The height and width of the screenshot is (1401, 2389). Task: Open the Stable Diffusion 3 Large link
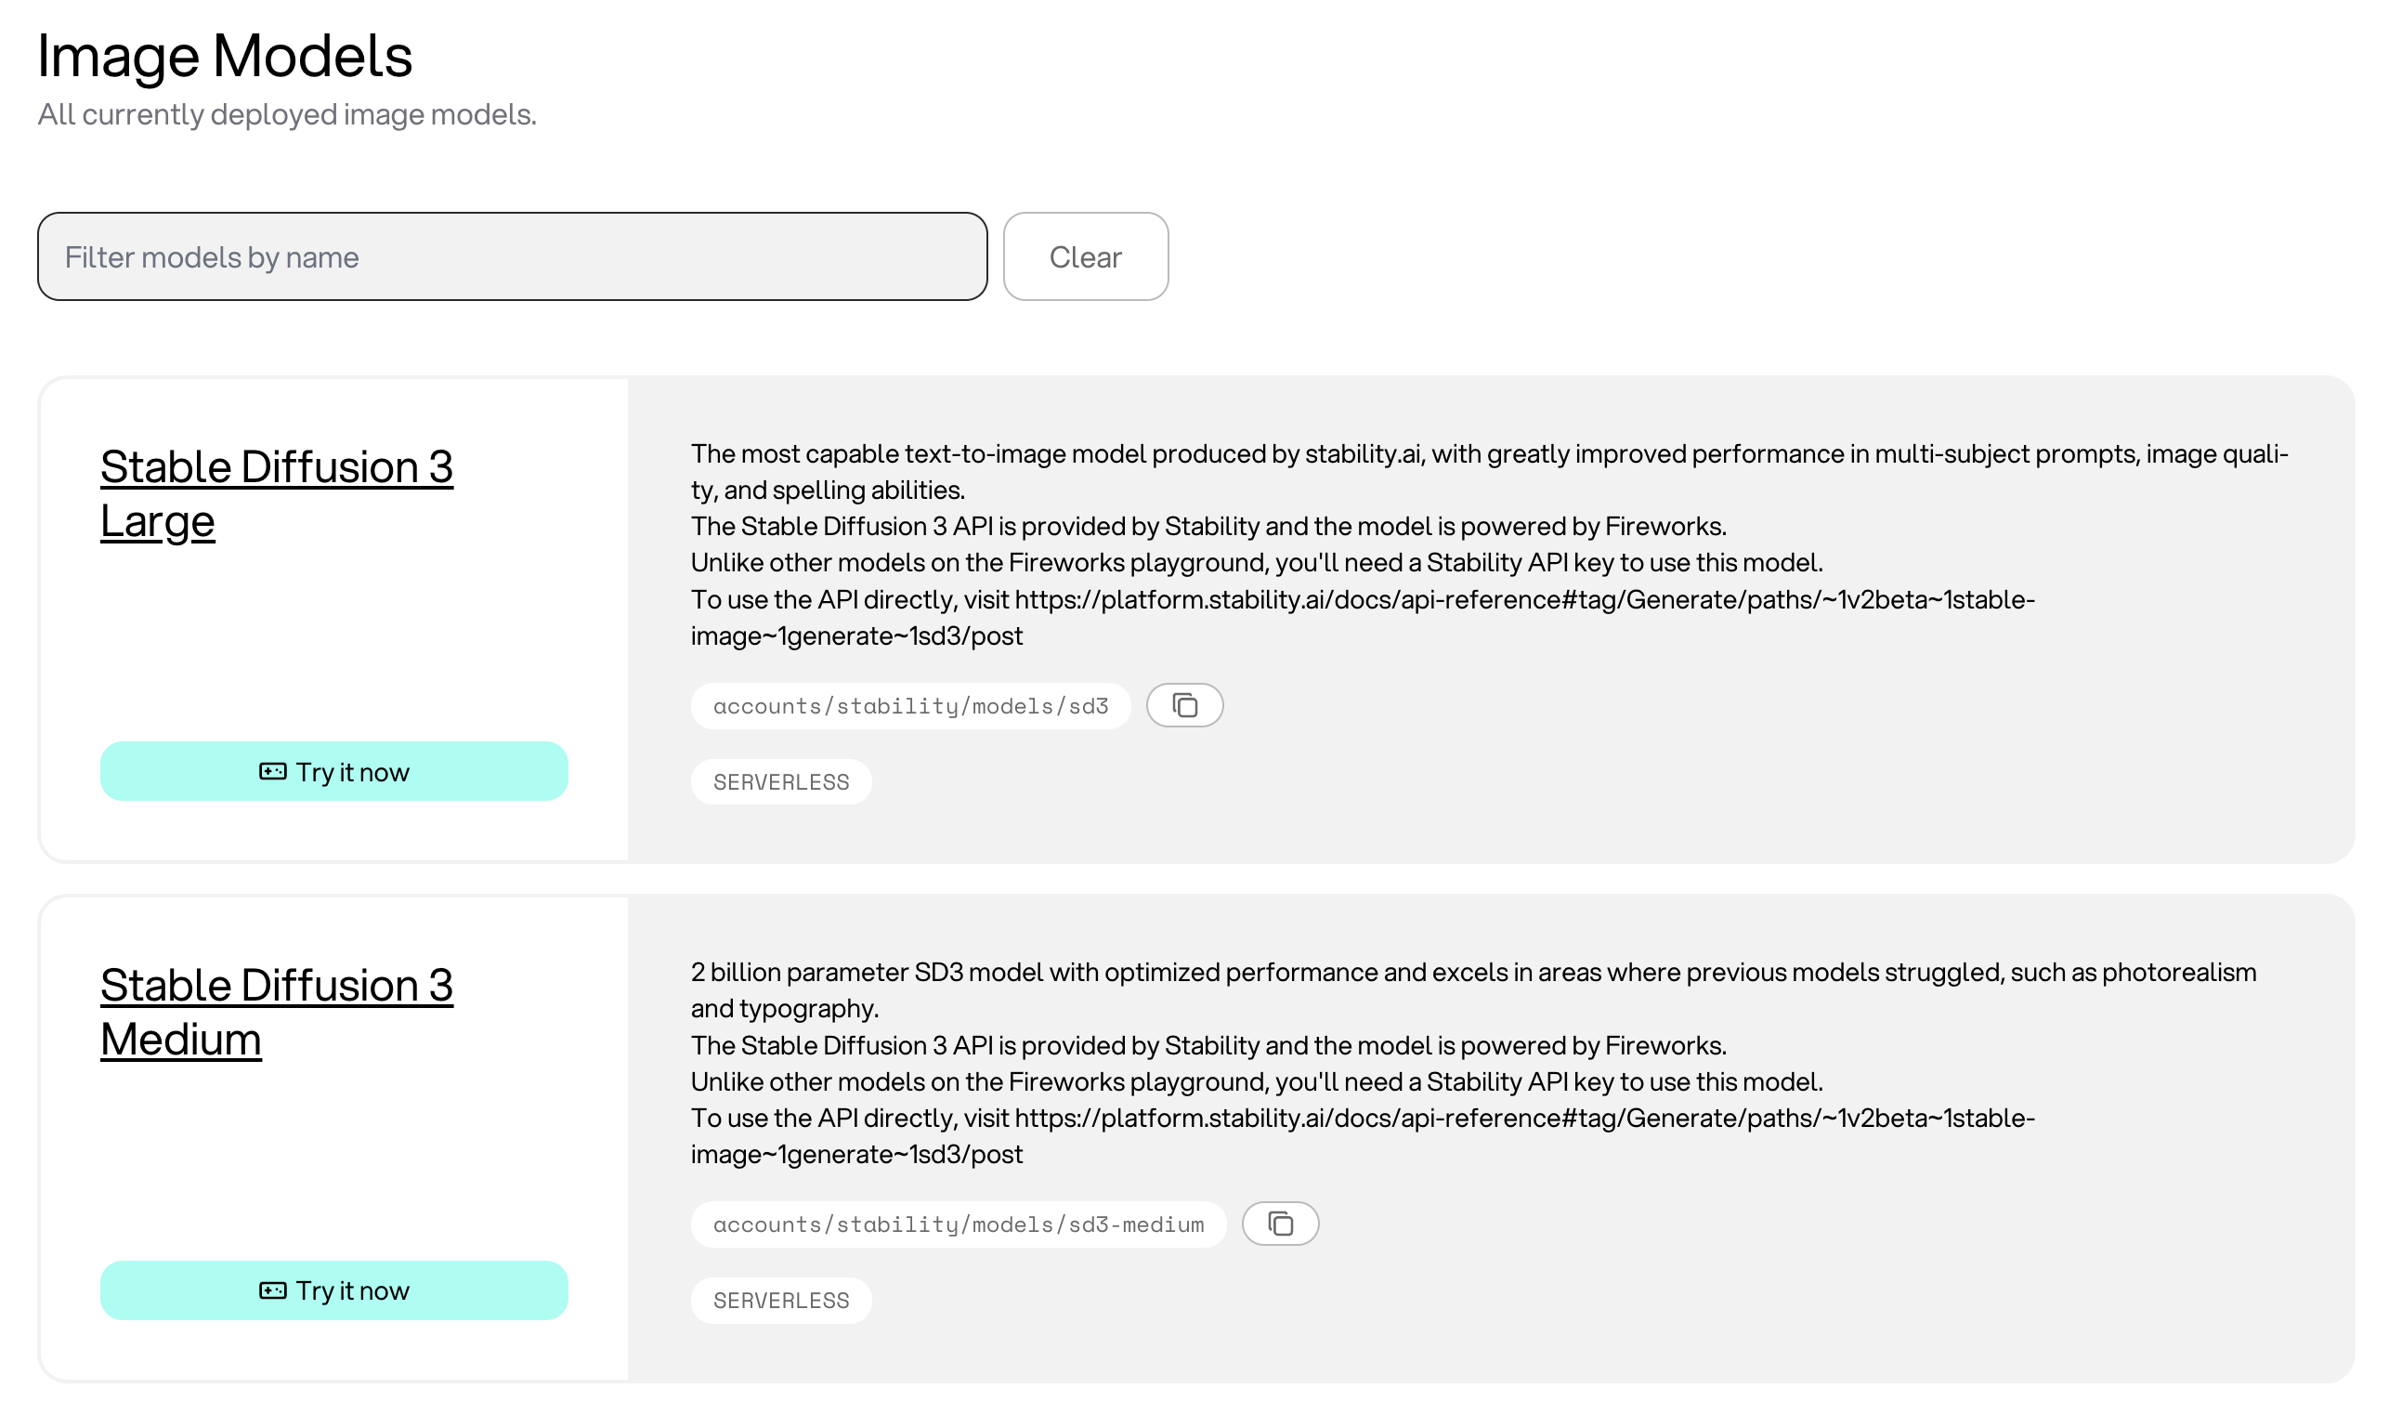click(276, 494)
